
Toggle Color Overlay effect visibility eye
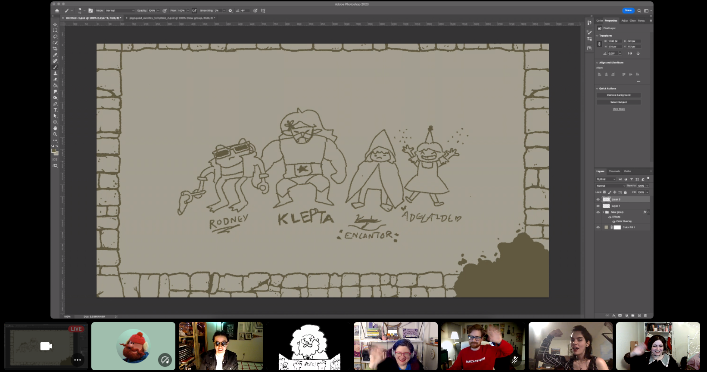coord(614,221)
